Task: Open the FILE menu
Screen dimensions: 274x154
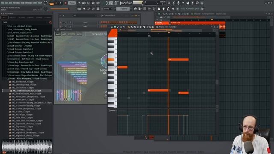Action: (x=3, y=3)
